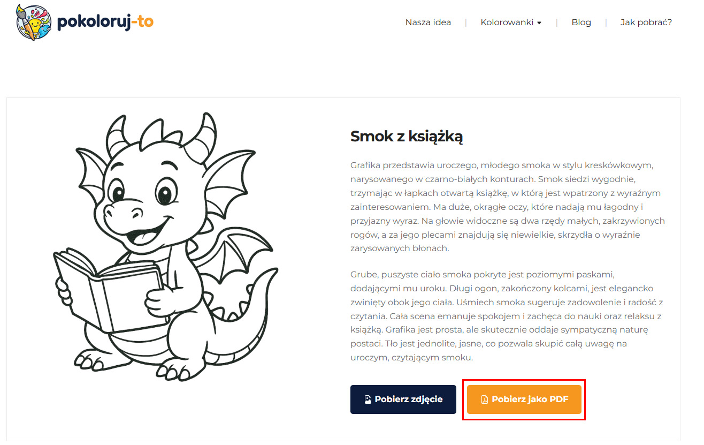Open the Nasza idea menu item

pyautogui.click(x=428, y=22)
